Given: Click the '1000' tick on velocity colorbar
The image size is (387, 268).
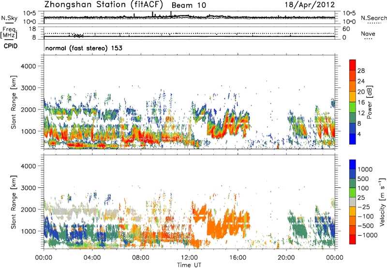Looking at the screenshot, I should (365, 169).
